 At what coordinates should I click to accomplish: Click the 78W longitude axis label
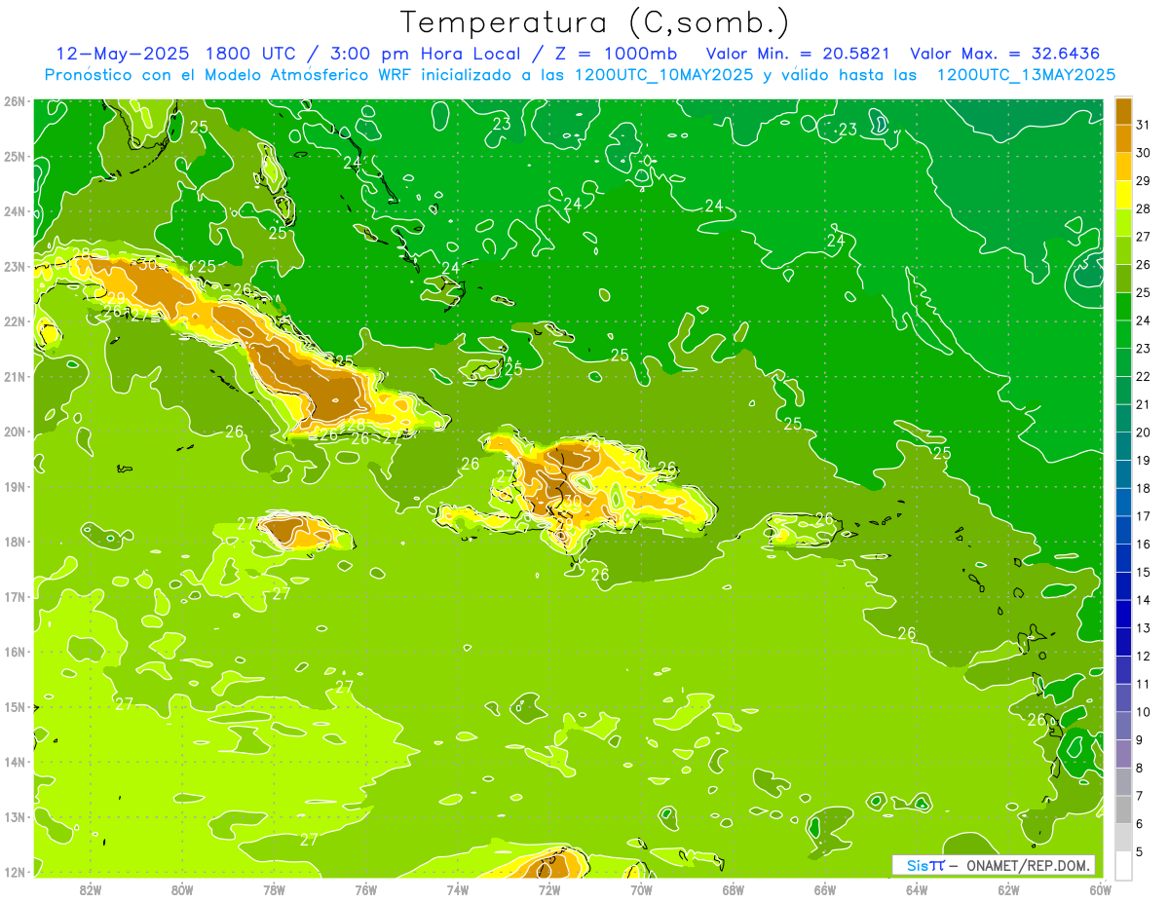point(274,889)
